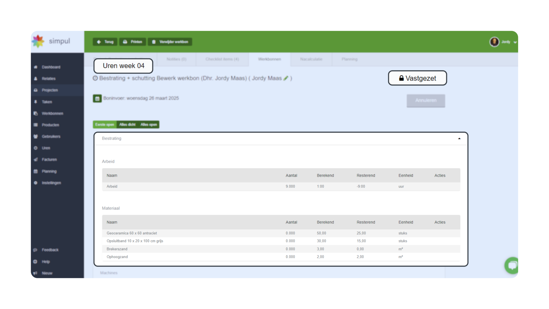This screenshot has width=549, height=309.
Task: Click the Alles dicht button
Action: (127, 124)
